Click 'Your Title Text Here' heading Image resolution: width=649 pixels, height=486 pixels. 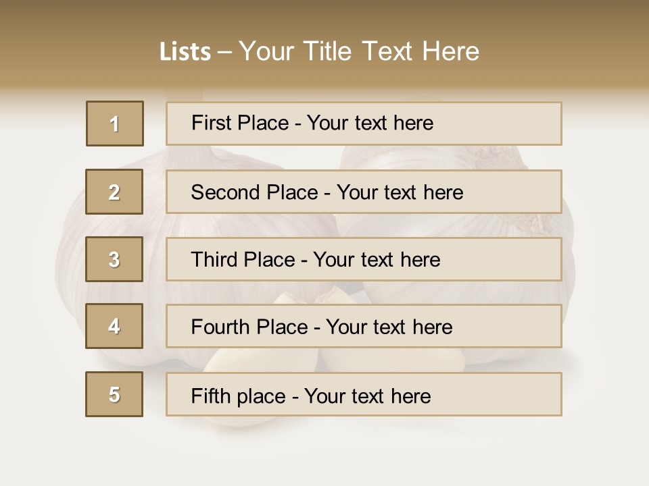[359, 52]
